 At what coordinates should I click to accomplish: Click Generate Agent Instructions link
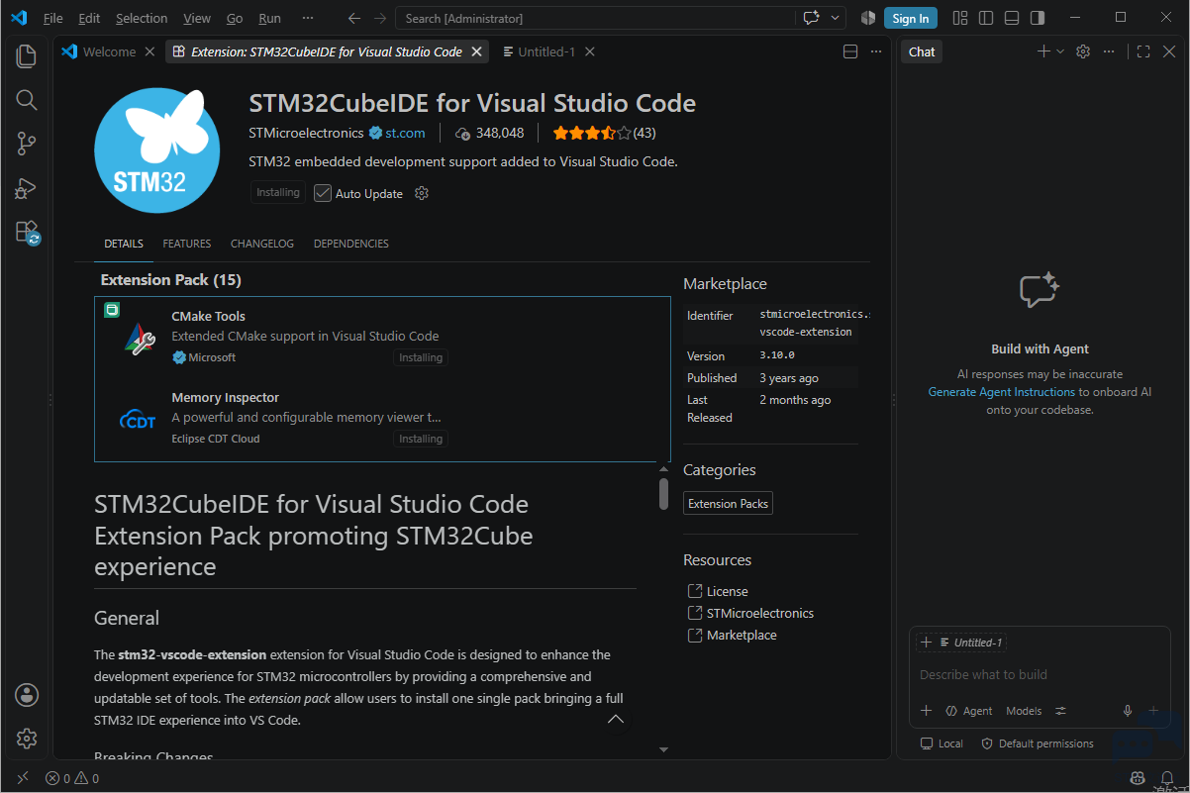[1002, 392]
